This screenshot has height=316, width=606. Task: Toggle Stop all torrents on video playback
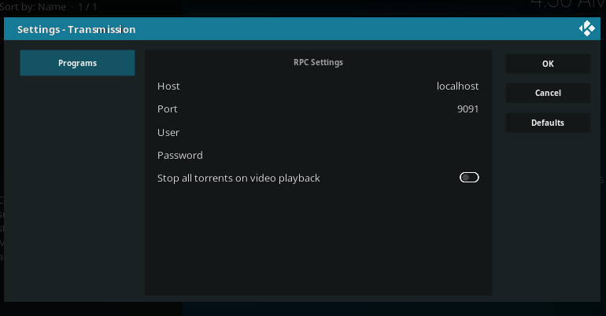(469, 178)
